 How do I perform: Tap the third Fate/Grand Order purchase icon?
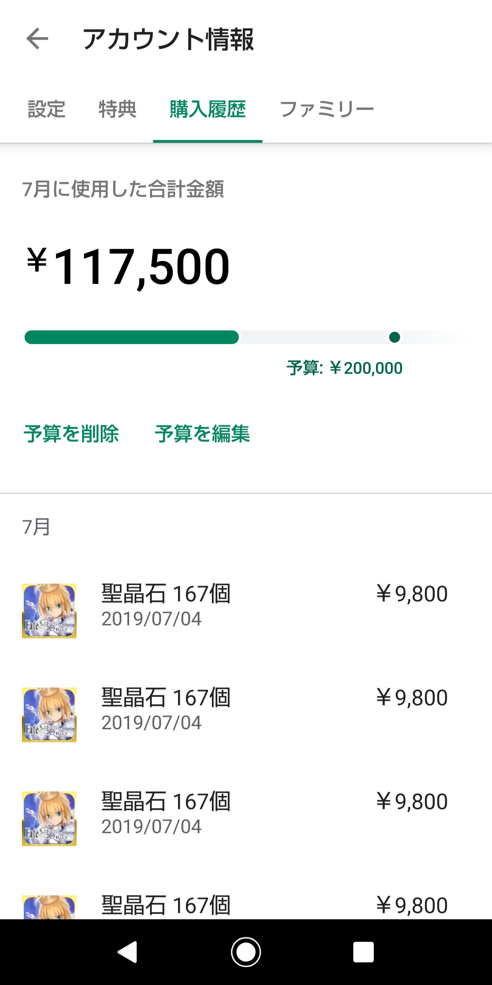(49, 819)
